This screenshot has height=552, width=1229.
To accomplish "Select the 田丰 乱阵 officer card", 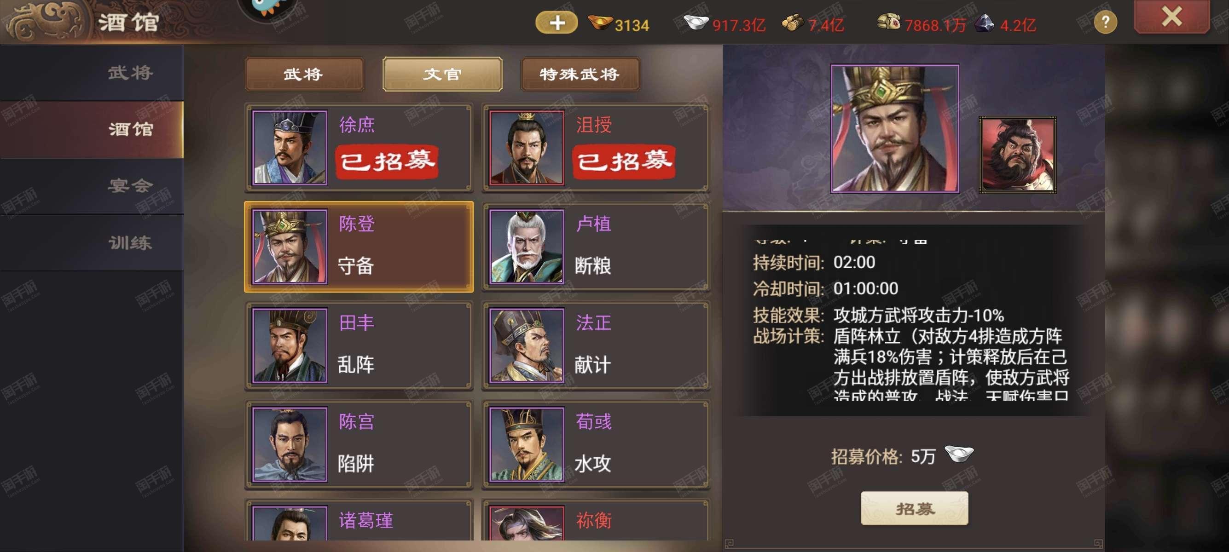I will [x=359, y=345].
